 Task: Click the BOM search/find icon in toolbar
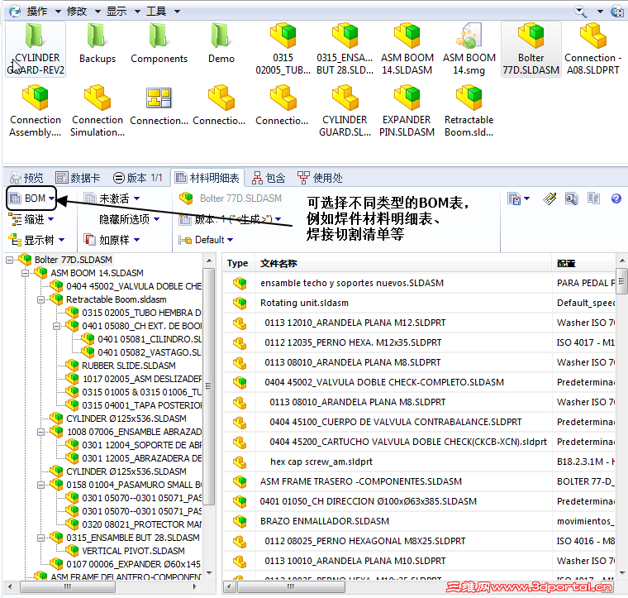(x=572, y=199)
